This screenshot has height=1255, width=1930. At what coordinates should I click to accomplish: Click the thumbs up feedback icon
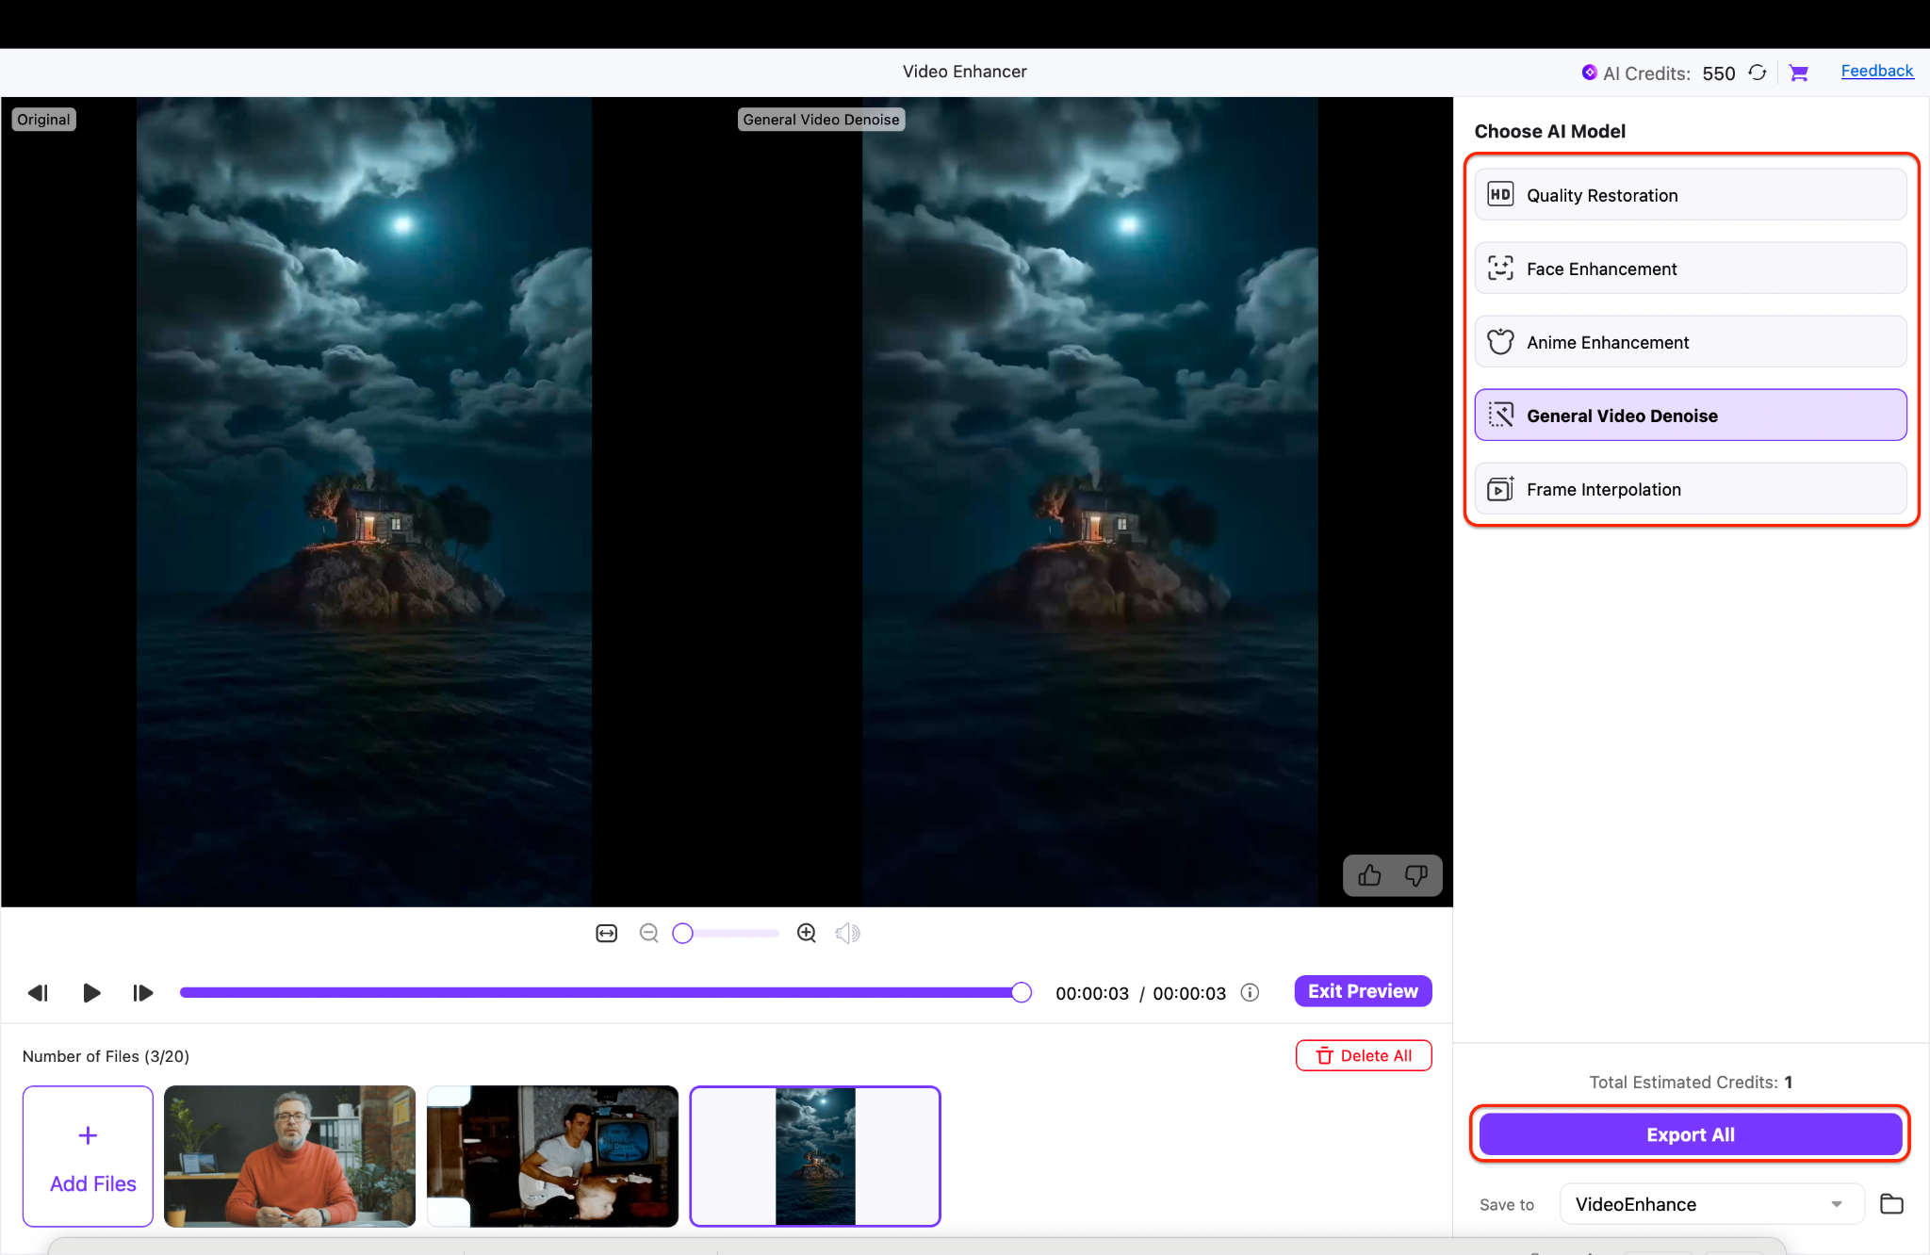point(1369,875)
